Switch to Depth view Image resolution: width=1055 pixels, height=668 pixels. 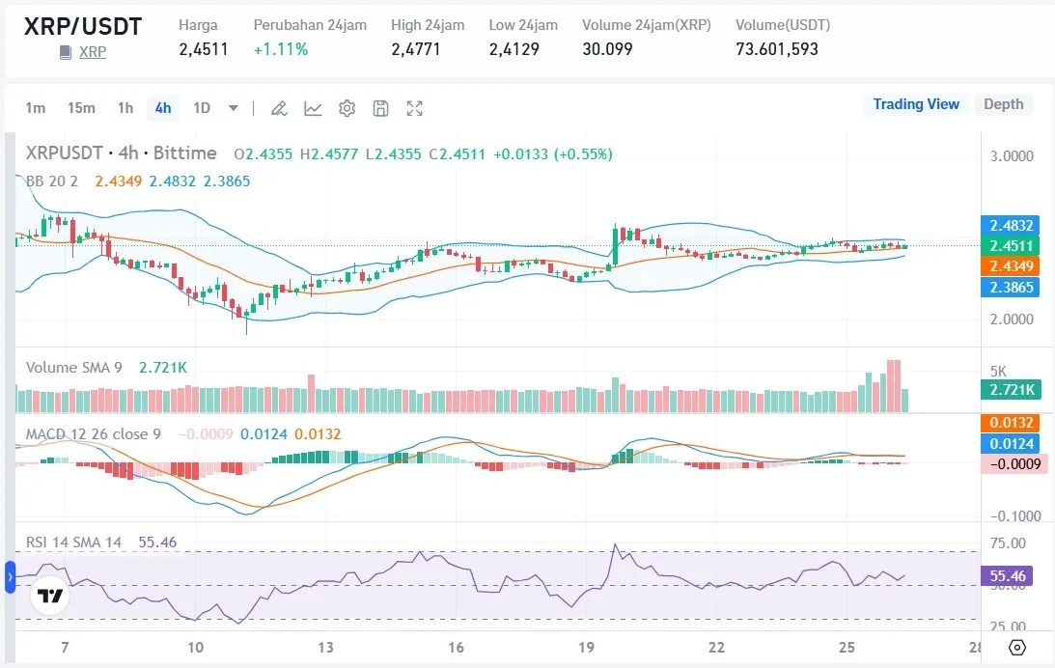(1004, 104)
